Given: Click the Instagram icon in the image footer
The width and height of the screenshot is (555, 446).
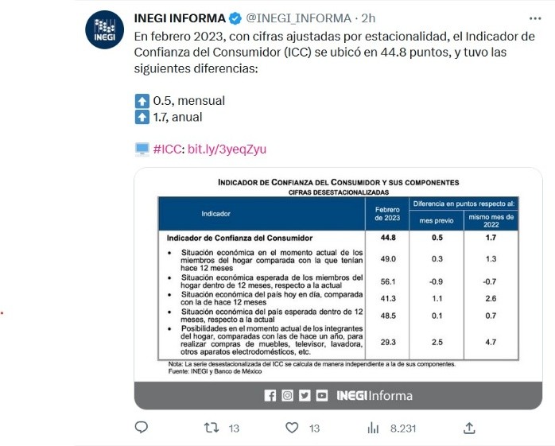Looking at the screenshot, I should 287,395.
